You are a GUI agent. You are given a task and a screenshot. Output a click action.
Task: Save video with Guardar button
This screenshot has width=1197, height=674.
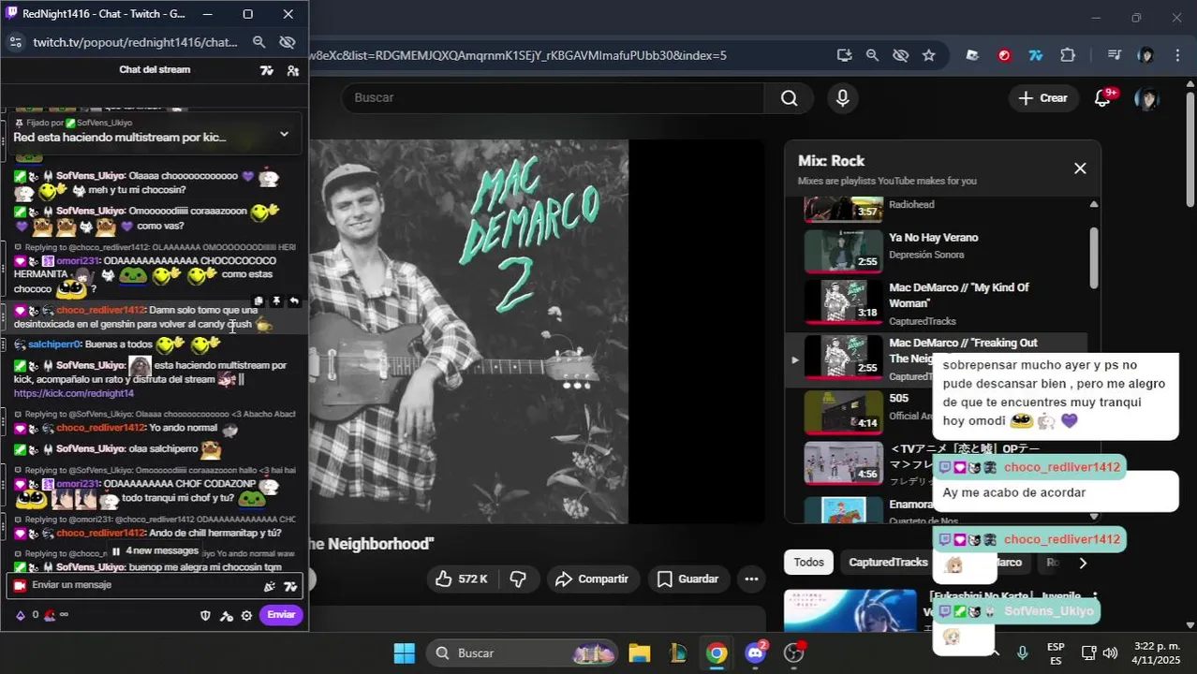point(688,579)
